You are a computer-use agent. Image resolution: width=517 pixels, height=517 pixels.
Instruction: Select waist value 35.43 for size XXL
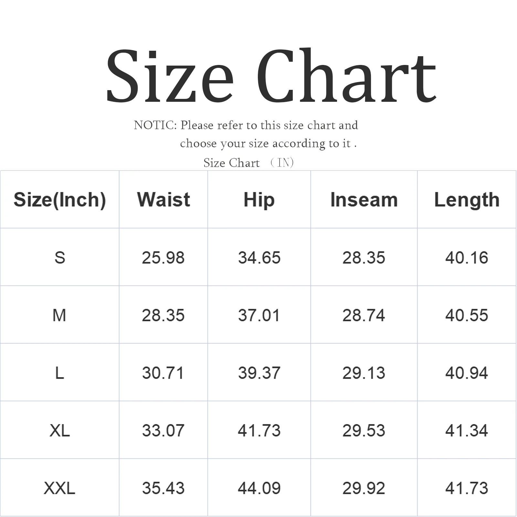[x=163, y=488]
